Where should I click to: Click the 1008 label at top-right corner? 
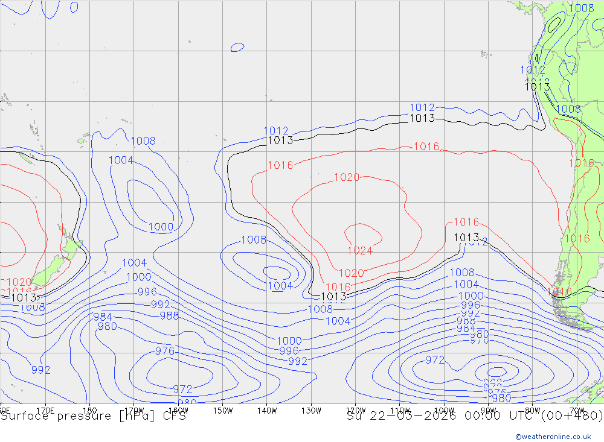(x=582, y=8)
